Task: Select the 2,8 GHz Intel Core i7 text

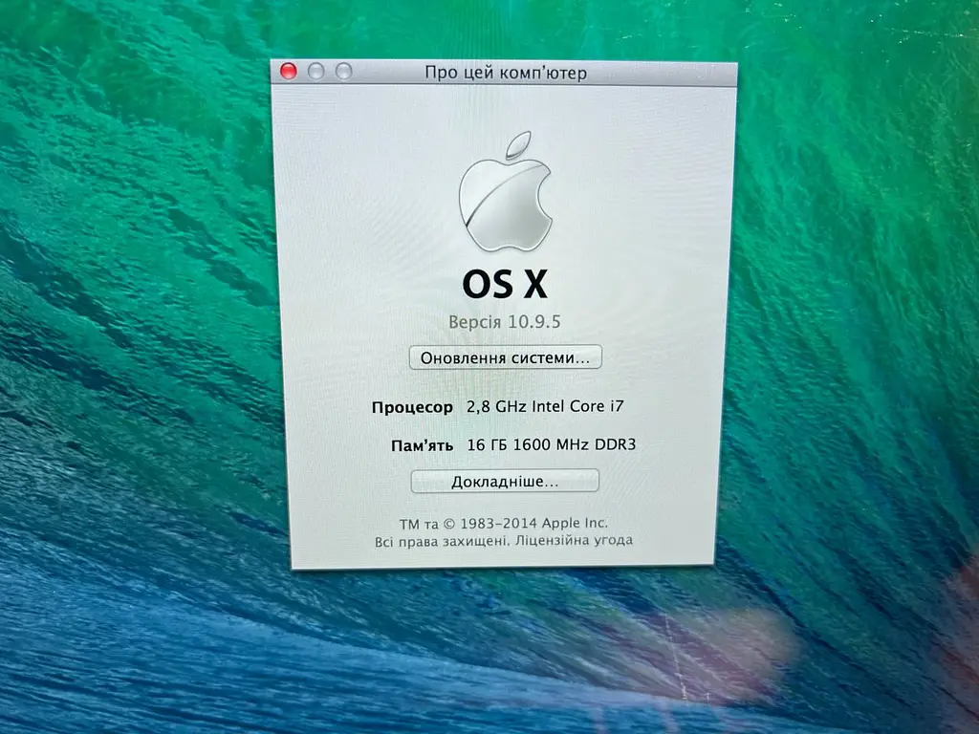Action: point(545,406)
